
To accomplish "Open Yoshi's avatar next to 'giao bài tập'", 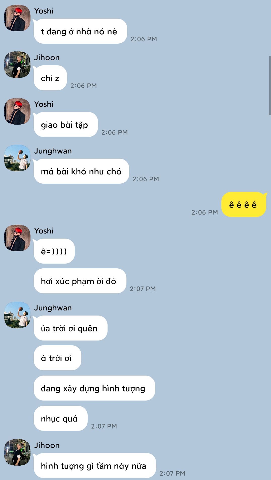I will [17, 111].
